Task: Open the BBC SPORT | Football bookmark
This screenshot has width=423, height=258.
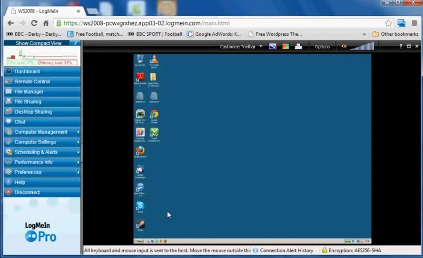Action: (155, 34)
